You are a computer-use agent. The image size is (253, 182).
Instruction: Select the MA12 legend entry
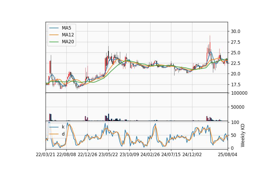[61, 35]
